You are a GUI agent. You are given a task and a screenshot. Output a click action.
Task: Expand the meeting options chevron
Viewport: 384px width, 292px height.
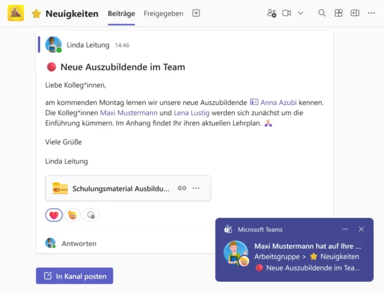click(x=301, y=13)
